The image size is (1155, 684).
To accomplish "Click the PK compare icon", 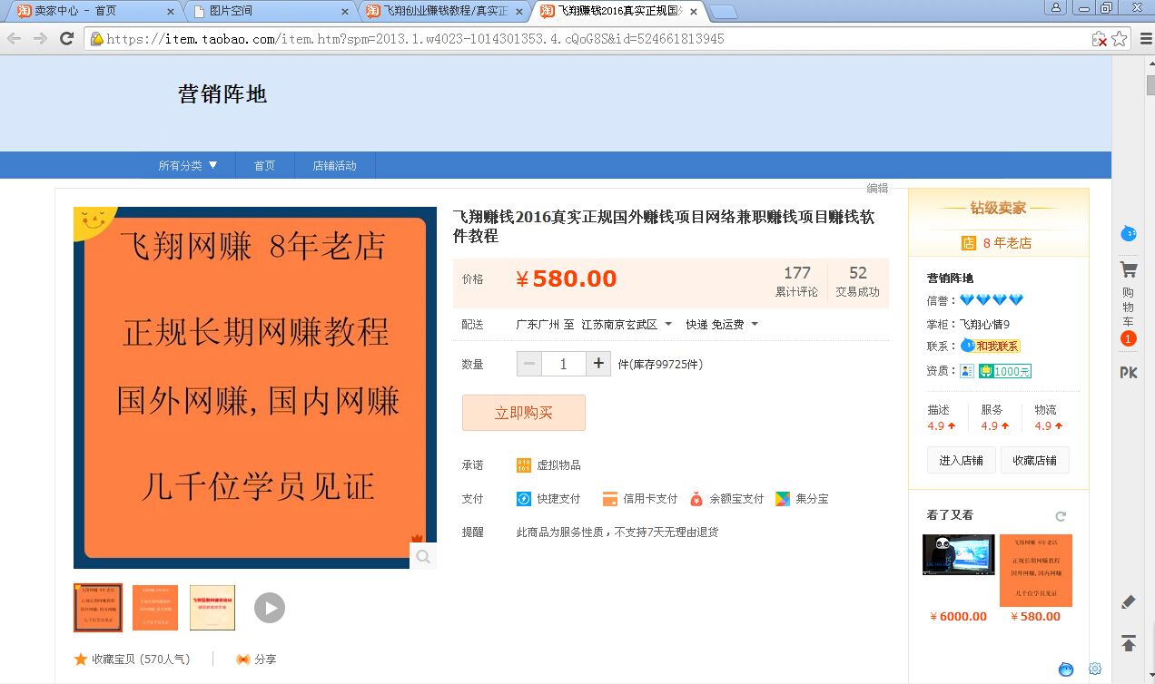I will pyautogui.click(x=1129, y=373).
